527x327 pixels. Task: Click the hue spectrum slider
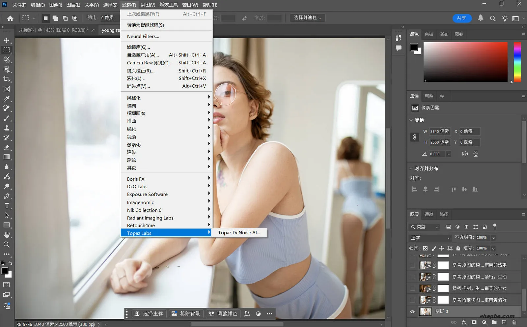point(517,62)
